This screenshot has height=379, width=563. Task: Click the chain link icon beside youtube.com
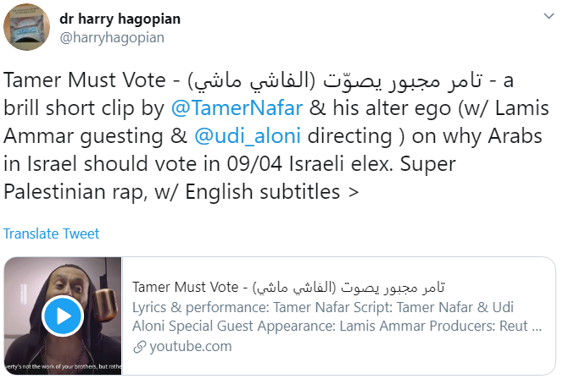point(140,346)
